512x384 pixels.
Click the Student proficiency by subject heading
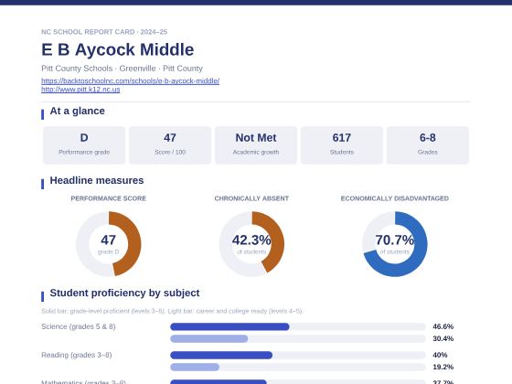click(x=124, y=293)
